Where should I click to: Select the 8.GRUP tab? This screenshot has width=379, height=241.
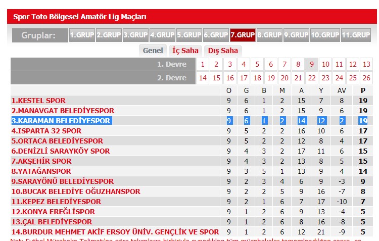point(269,35)
